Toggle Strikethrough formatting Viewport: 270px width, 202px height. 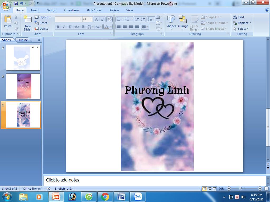77,27
